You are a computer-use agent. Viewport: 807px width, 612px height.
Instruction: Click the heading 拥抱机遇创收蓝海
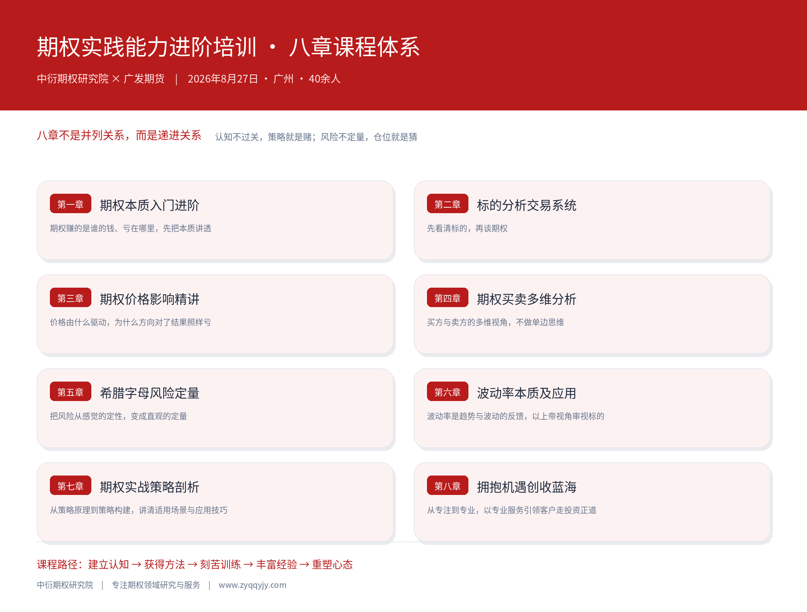pos(527,487)
